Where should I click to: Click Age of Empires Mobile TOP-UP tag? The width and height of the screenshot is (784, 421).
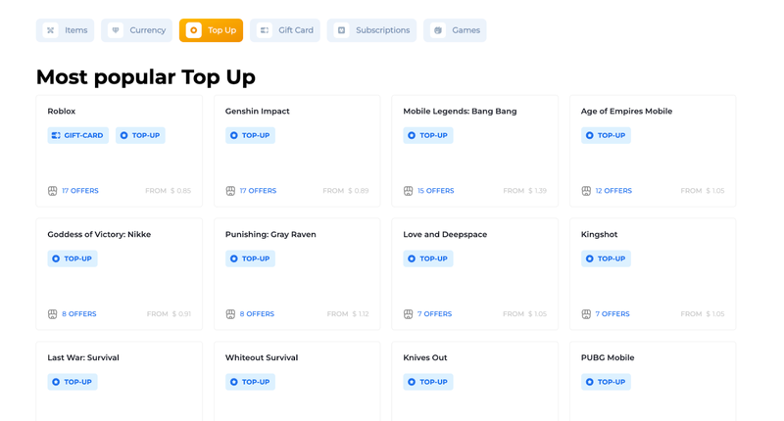coord(606,135)
